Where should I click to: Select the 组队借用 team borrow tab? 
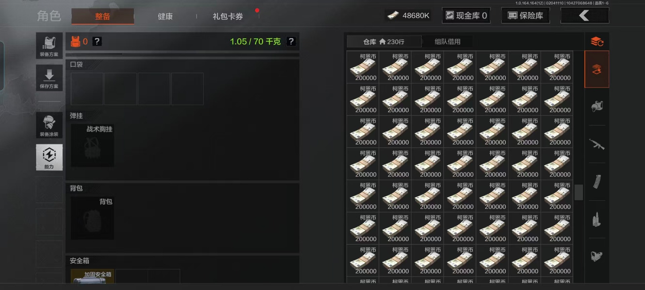click(447, 42)
